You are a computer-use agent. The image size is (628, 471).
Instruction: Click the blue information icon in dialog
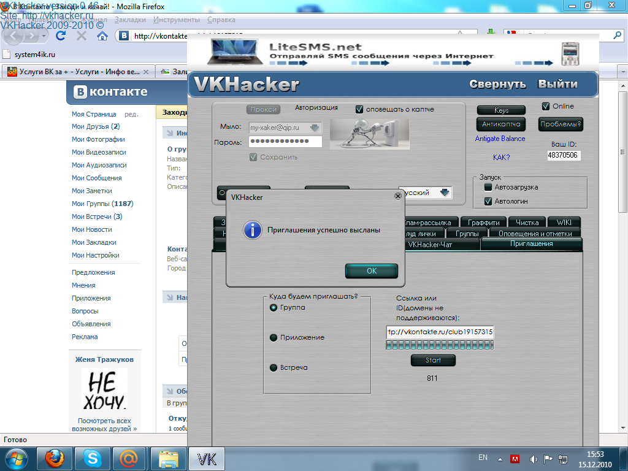tap(253, 231)
